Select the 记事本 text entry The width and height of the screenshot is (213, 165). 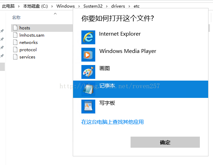click(107, 86)
